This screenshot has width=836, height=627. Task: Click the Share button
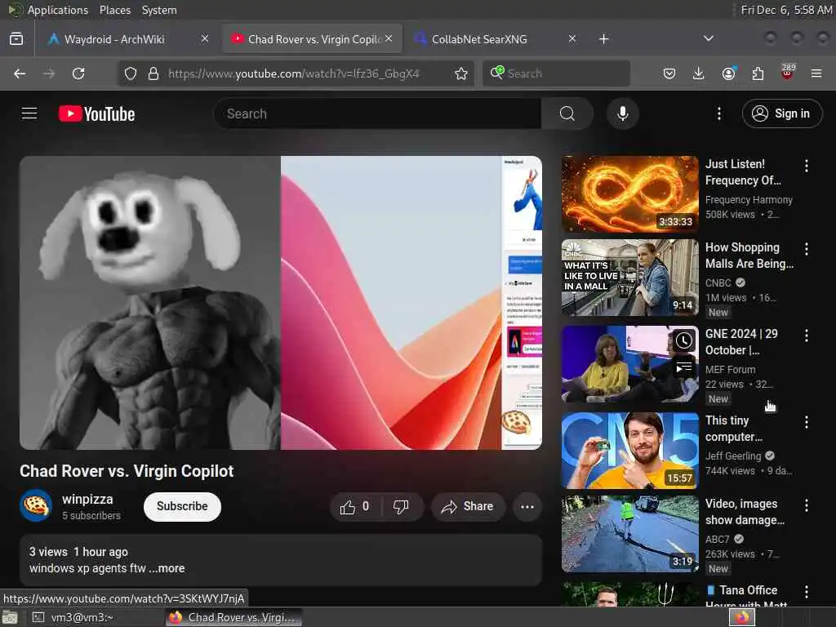pos(468,506)
